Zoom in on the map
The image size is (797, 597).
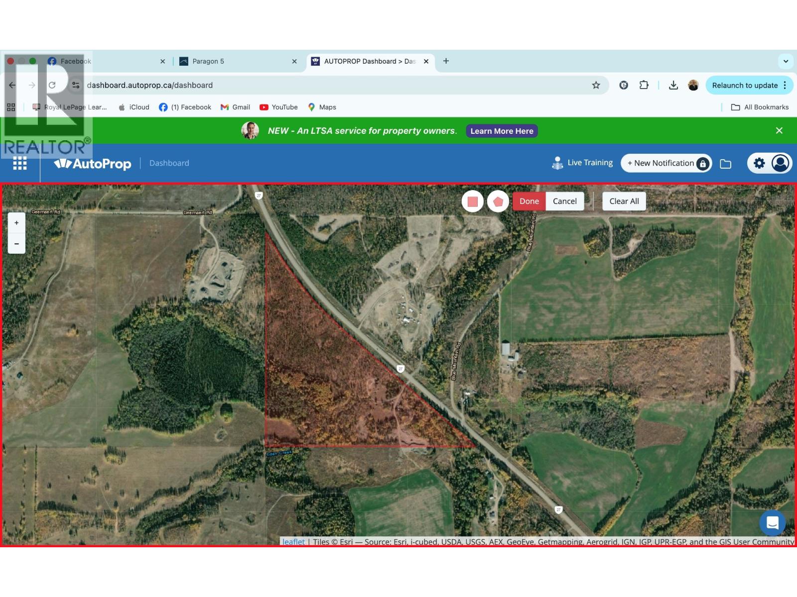[x=16, y=223]
